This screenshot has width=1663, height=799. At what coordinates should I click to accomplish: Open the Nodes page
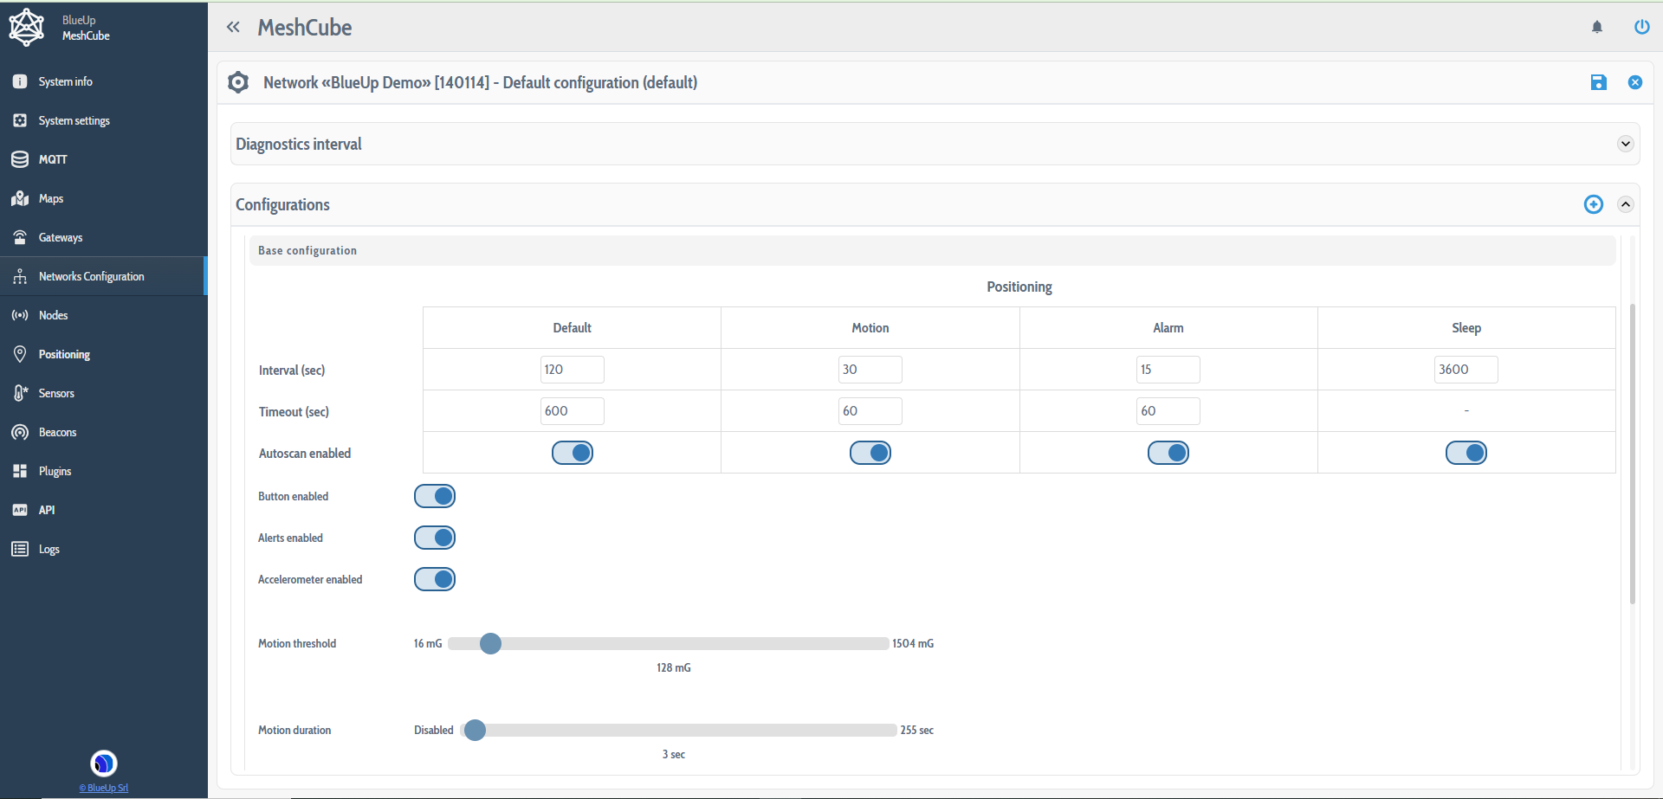[53, 315]
